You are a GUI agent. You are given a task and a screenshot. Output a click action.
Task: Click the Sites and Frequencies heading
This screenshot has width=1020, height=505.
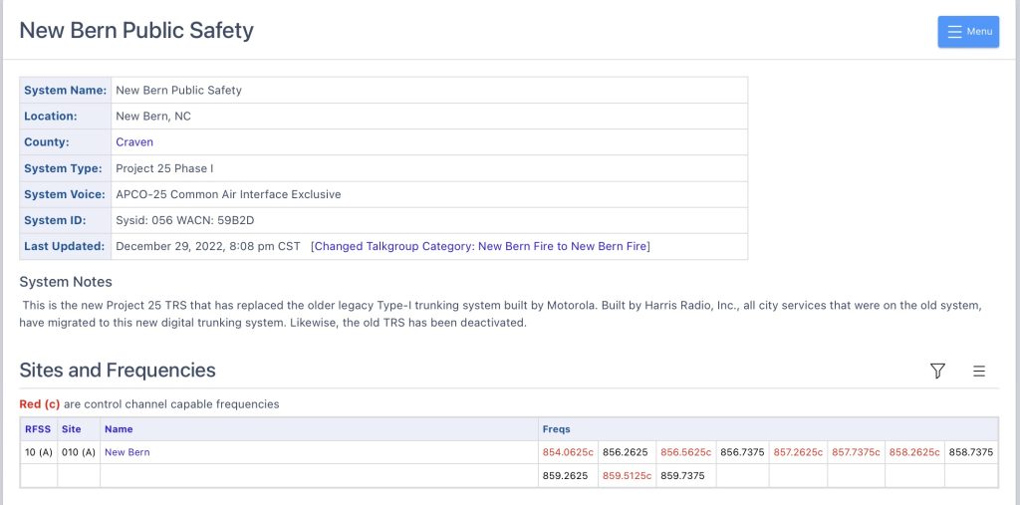click(118, 371)
